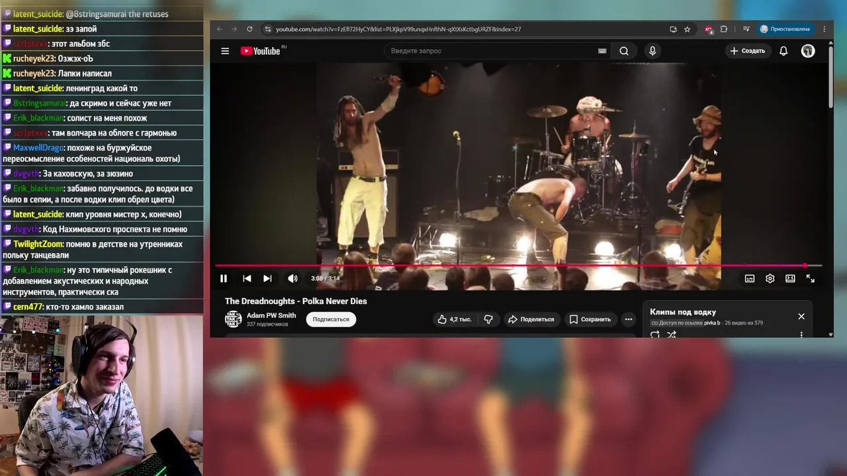Click chat username TwilightZoom
This screenshot has width=847, height=476.
point(38,244)
